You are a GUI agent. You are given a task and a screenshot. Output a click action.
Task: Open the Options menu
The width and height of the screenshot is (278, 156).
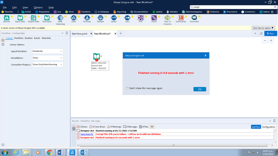(x=38, y=7)
